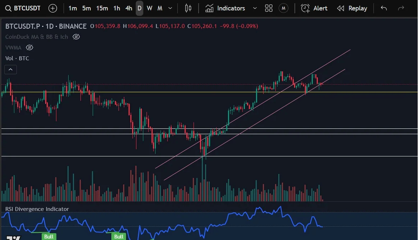Expand the timeframe dropdown chevron
The image size is (418, 240).
170,8
